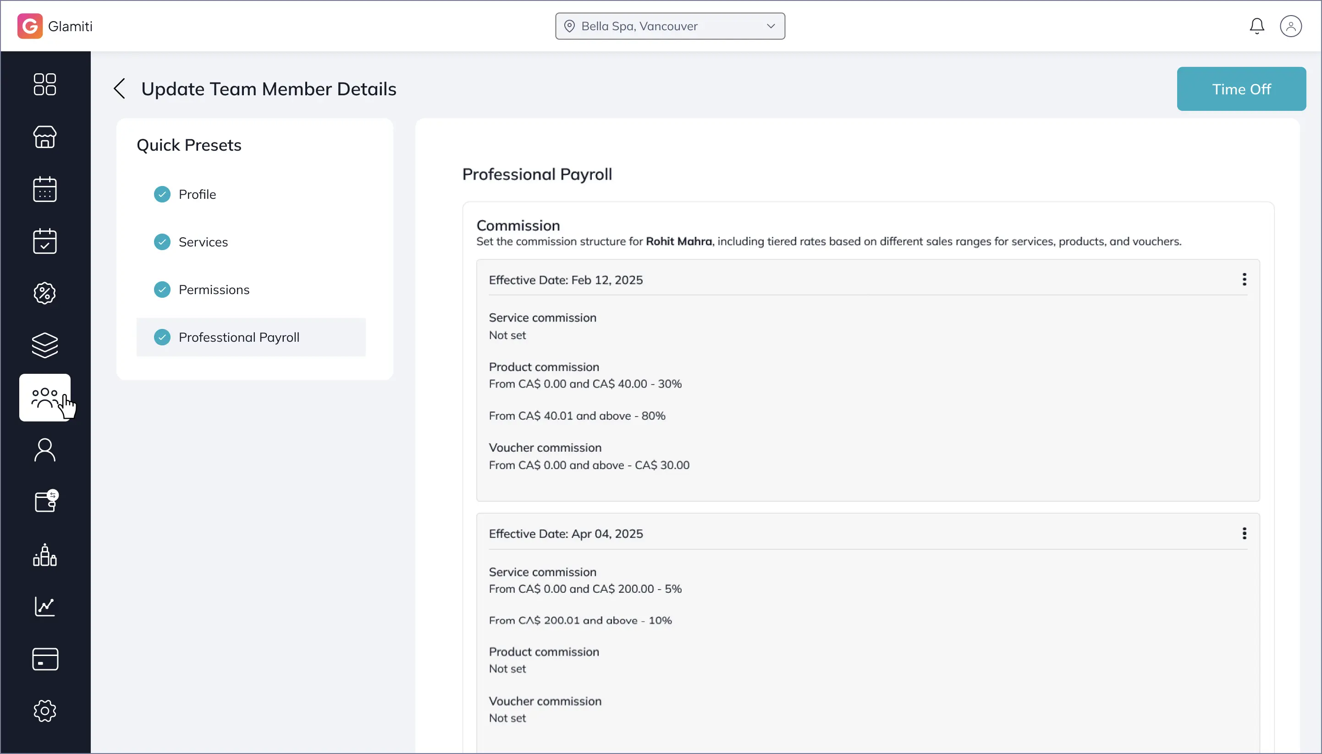Go back using the left arrow

click(x=120, y=88)
